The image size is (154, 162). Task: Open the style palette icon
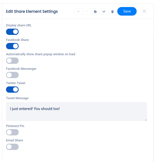coord(95,12)
